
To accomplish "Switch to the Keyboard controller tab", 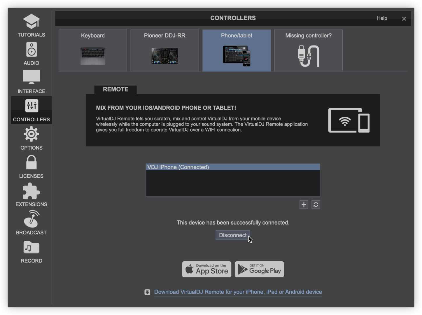I will pyautogui.click(x=93, y=50).
